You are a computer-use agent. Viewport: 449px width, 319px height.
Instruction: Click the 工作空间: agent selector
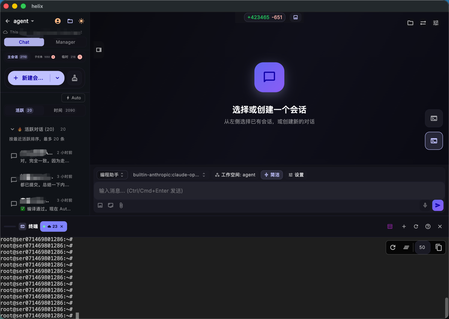[235, 175]
